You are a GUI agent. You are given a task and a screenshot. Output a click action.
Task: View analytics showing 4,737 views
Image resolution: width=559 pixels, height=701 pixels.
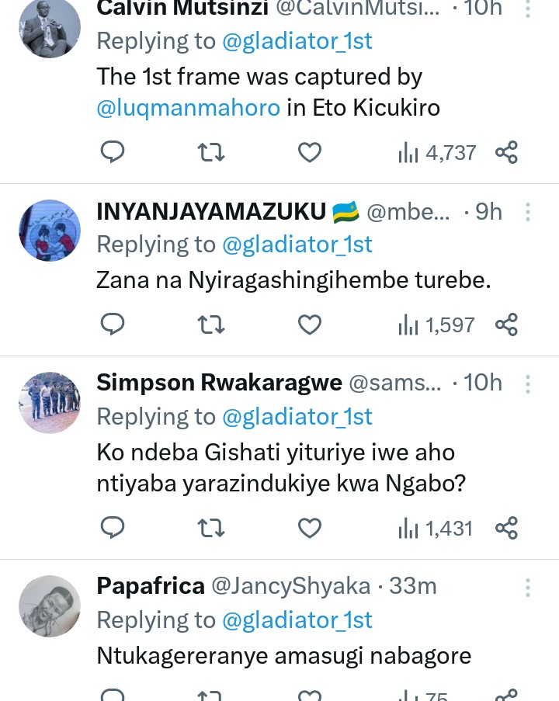(437, 152)
